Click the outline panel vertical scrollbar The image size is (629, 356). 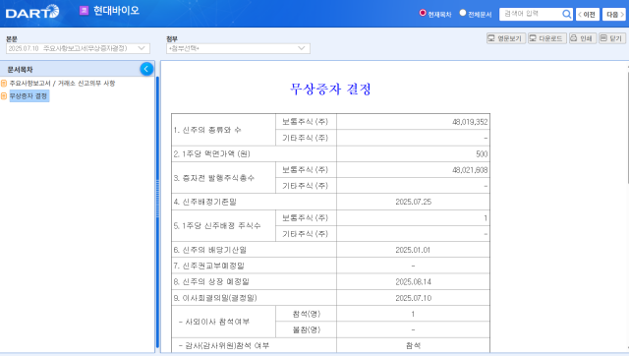(x=157, y=212)
